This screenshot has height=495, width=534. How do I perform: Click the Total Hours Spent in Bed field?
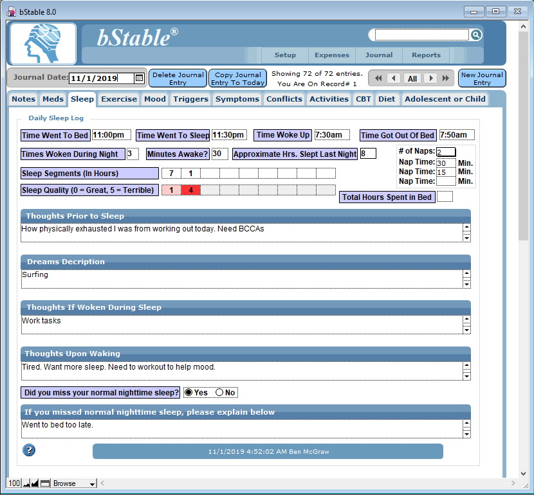[445, 197]
